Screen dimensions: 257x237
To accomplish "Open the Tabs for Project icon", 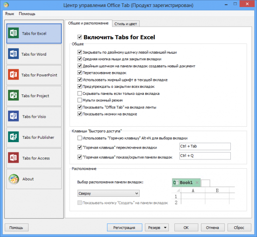I will pos(14,95).
